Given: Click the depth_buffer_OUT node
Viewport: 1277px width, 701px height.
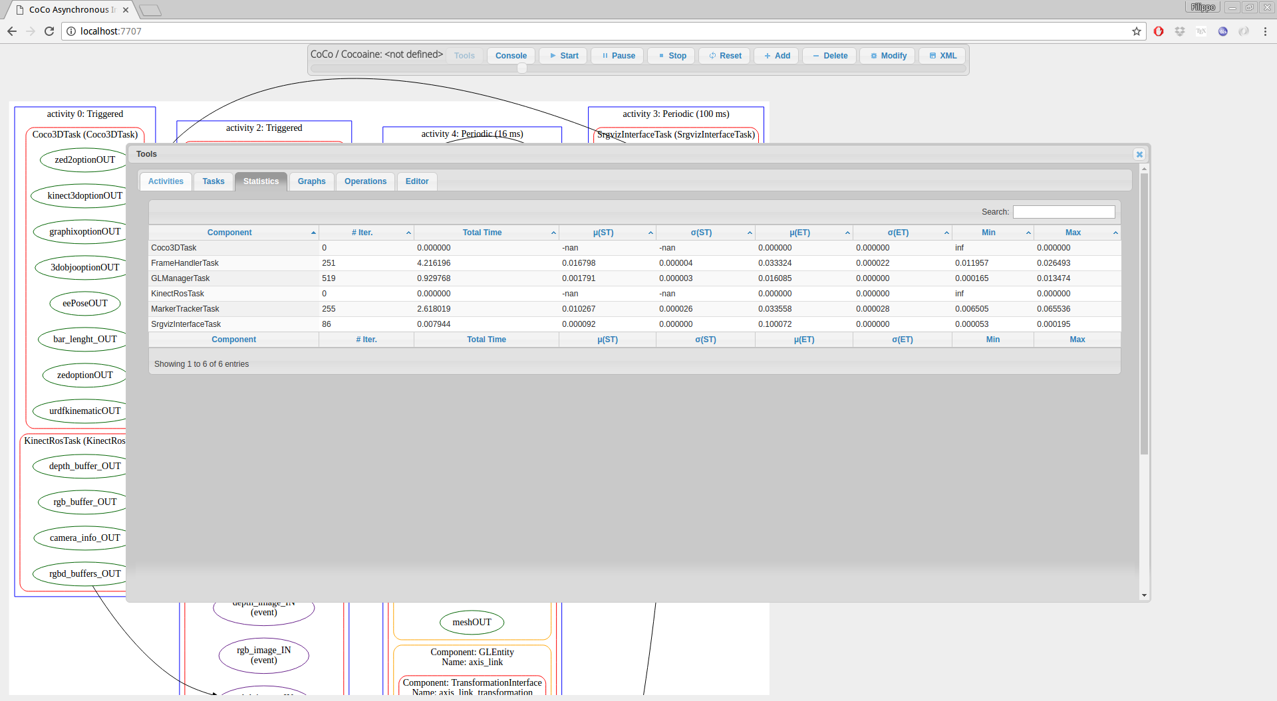Looking at the screenshot, I should click(x=81, y=466).
